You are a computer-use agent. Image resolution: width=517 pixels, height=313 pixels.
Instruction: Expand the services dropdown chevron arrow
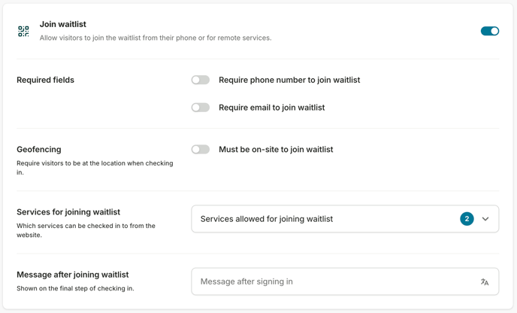click(485, 219)
